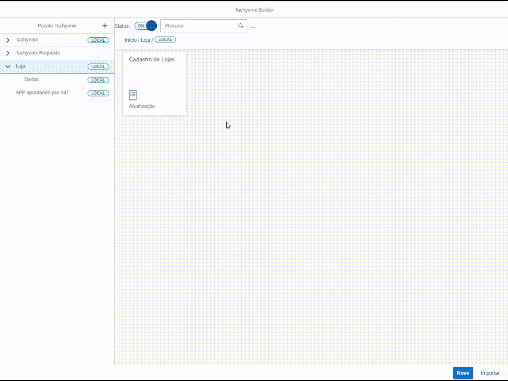Click LOCAL badge on Dados row
Viewport: 508px width, 381px height.
[x=98, y=80]
